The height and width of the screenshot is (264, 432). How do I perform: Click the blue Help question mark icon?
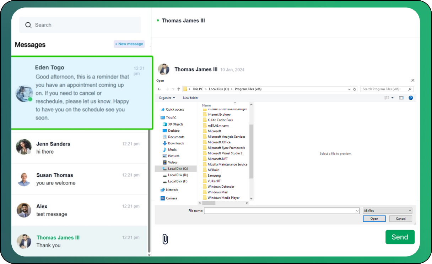(x=411, y=98)
